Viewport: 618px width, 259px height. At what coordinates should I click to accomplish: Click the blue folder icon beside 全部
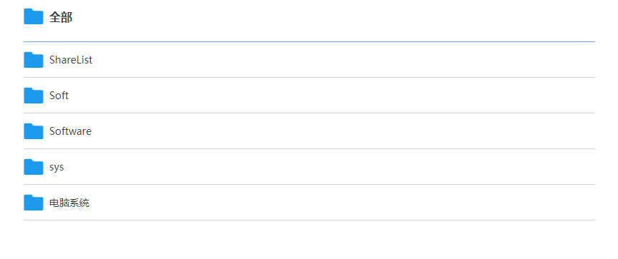(x=34, y=16)
